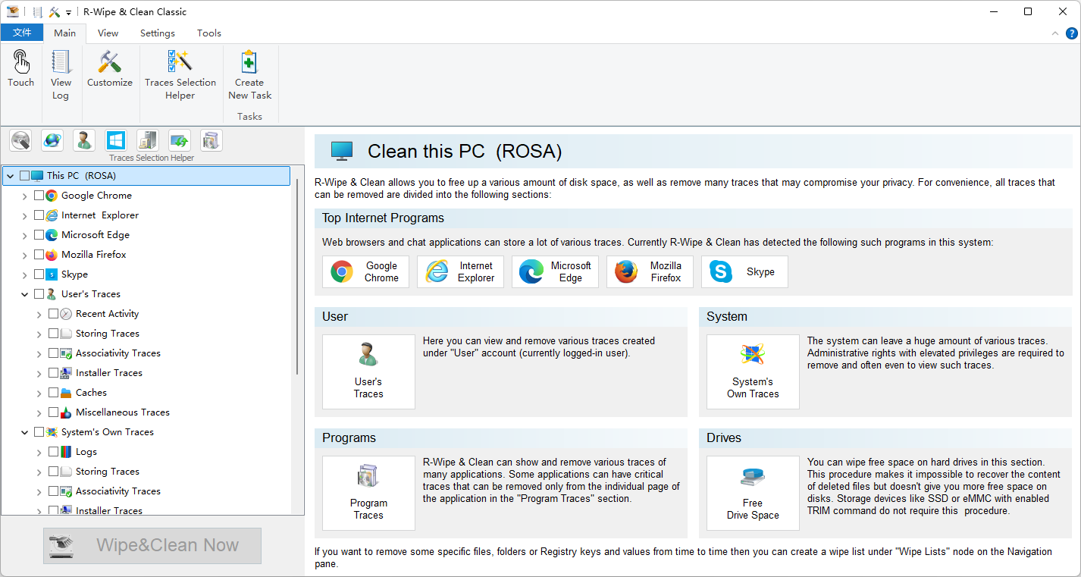The height and width of the screenshot is (577, 1081).
Task: Open the Internet Explorer program tile
Action: 460,271
